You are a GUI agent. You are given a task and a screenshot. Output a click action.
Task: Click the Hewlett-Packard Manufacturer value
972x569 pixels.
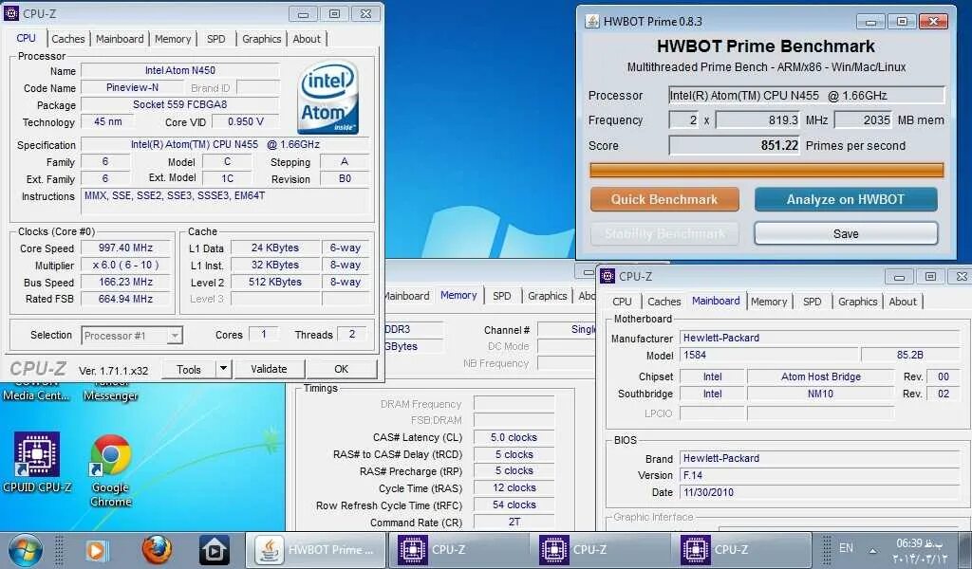(820, 338)
